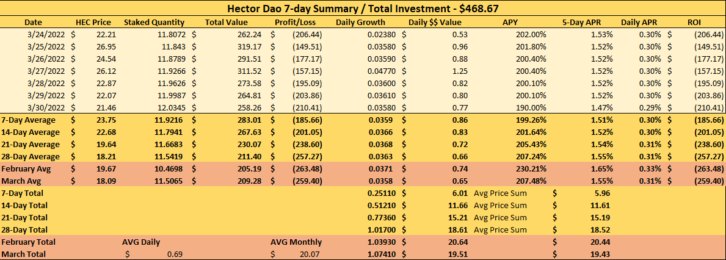The image size is (726, 260).
Task: Click March average APY 207.48%
Action: click(x=532, y=181)
